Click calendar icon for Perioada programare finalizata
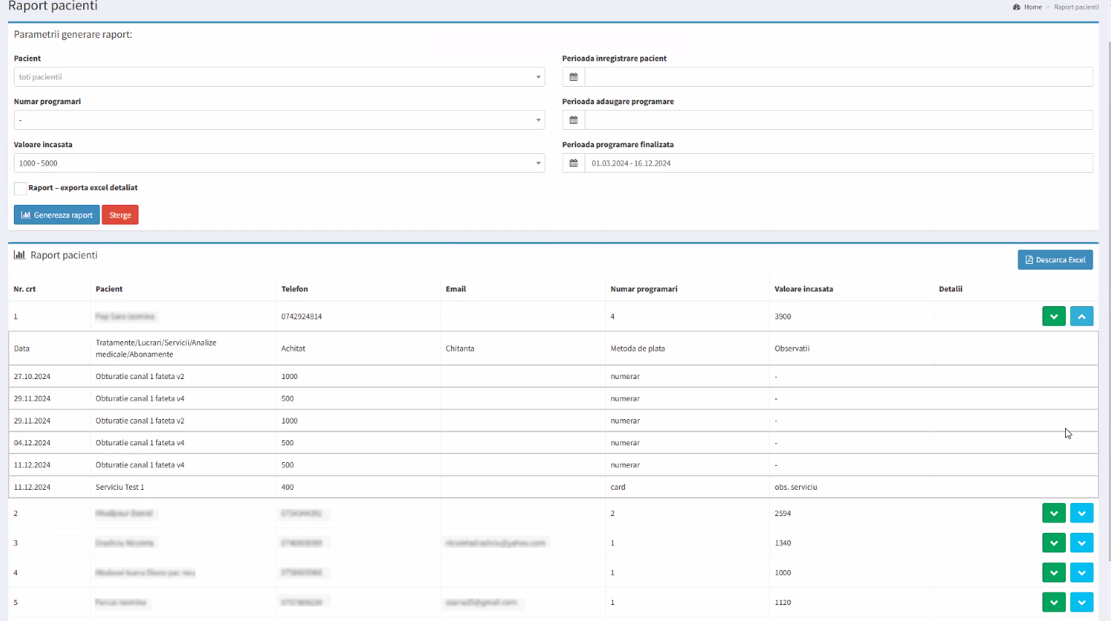Image resolution: width=1111 pixels, height=621 pixels. coord(574,163)
